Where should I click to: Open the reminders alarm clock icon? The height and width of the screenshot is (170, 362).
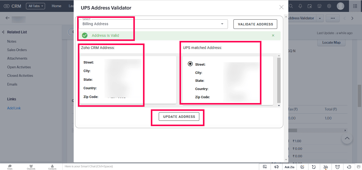[x=337, y=167]
